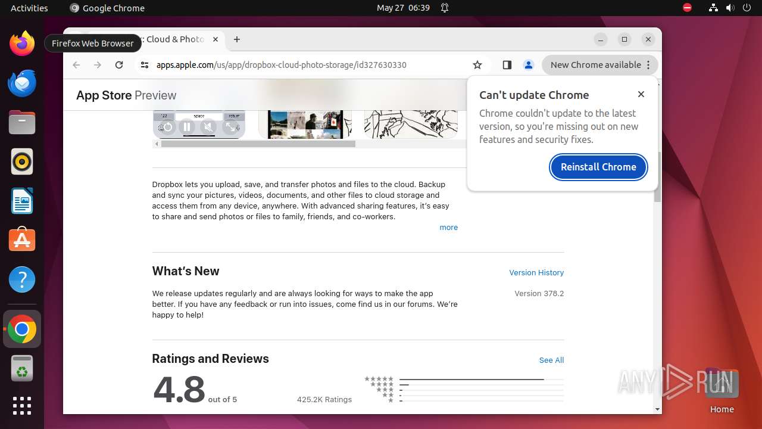Open a new browser tab
The height and width of the screenshot is (429, 762).
pyautogui.click(x=237, y=39)
